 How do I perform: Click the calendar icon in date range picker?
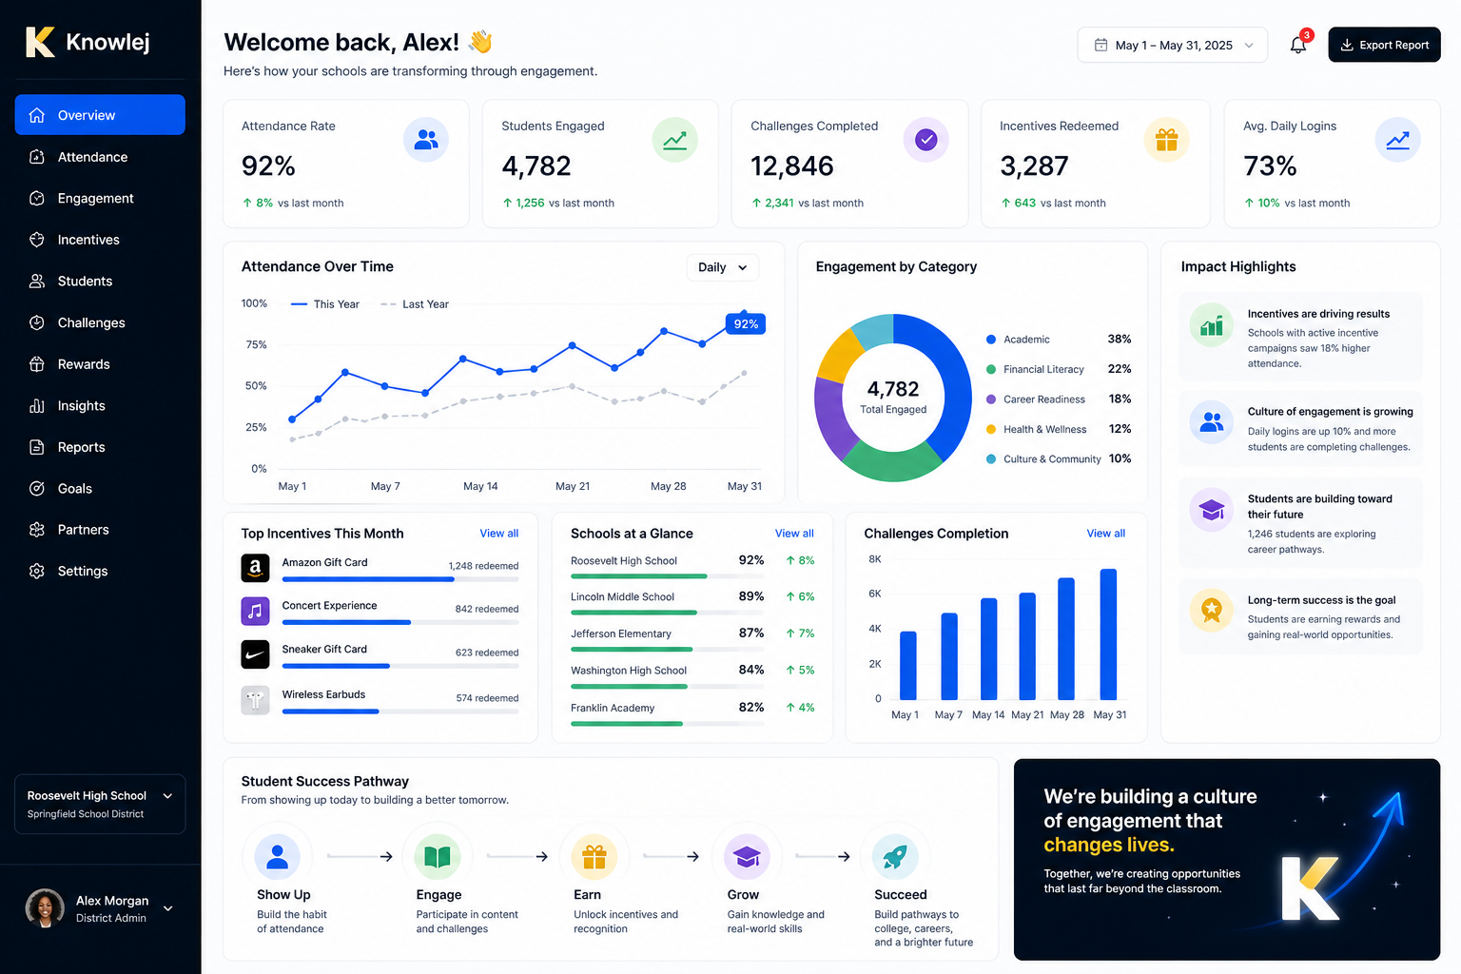[x=1101, y=45]
